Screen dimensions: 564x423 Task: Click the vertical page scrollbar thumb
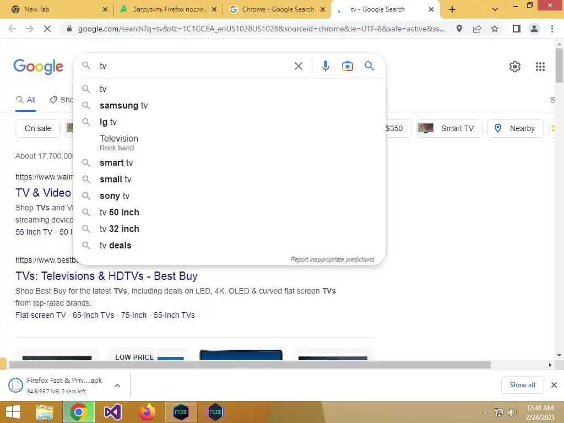pyautogui.click(x=559, y=66)
